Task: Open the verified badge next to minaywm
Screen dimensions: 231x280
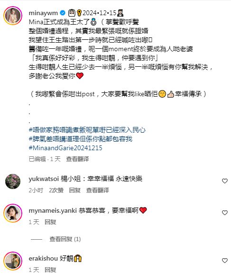Action: [x=63, y=13]
